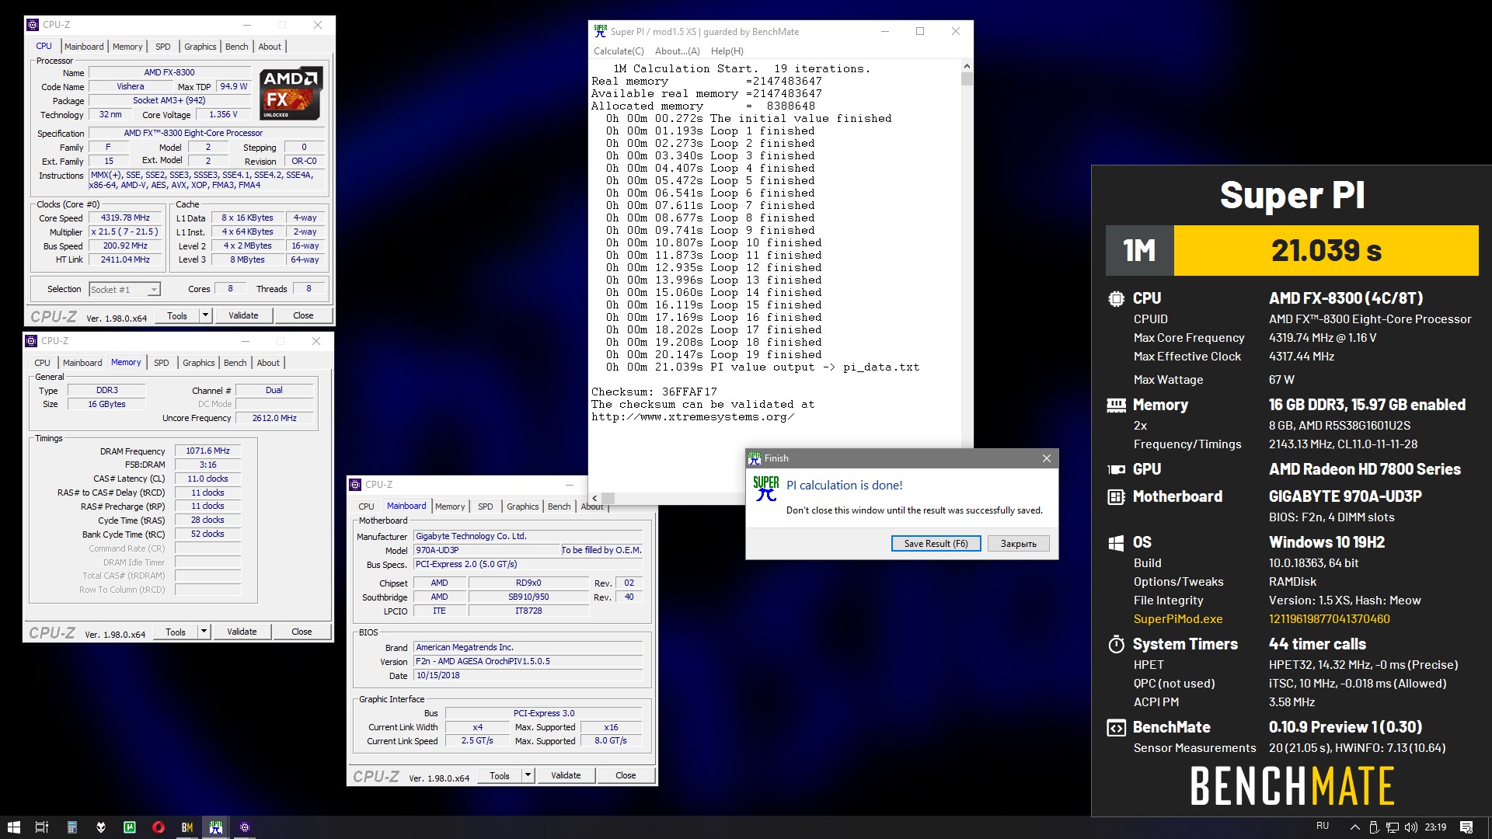Click the 21.039 s result banner
This screenshot has width=1492, height=839.
point(1326,250)
